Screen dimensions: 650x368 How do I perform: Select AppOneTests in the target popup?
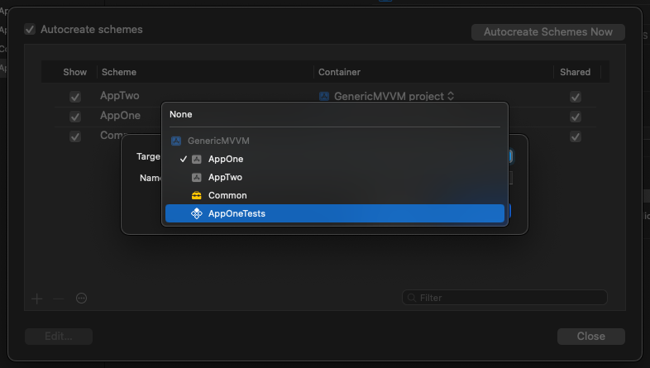[335, 213]
